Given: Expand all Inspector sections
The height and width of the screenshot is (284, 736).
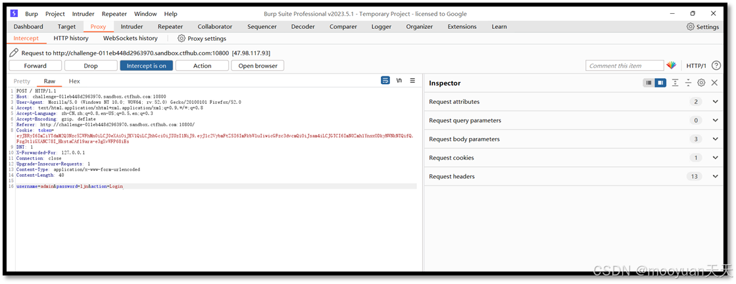Looking at the screenshot, I should 675,83.
